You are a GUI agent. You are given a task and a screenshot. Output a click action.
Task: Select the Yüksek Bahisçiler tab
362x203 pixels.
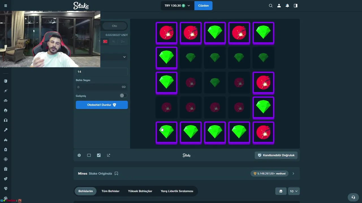[x=140, y=191]
